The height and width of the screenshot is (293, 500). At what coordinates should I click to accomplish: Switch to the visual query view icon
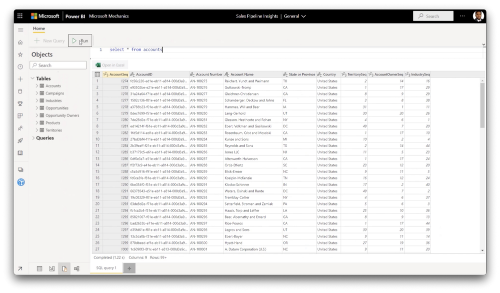(x=52, y=268)
